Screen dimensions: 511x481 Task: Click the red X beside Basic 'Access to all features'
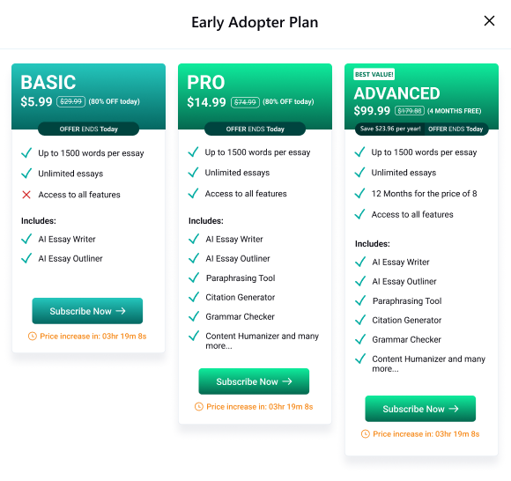pos(26,195)
